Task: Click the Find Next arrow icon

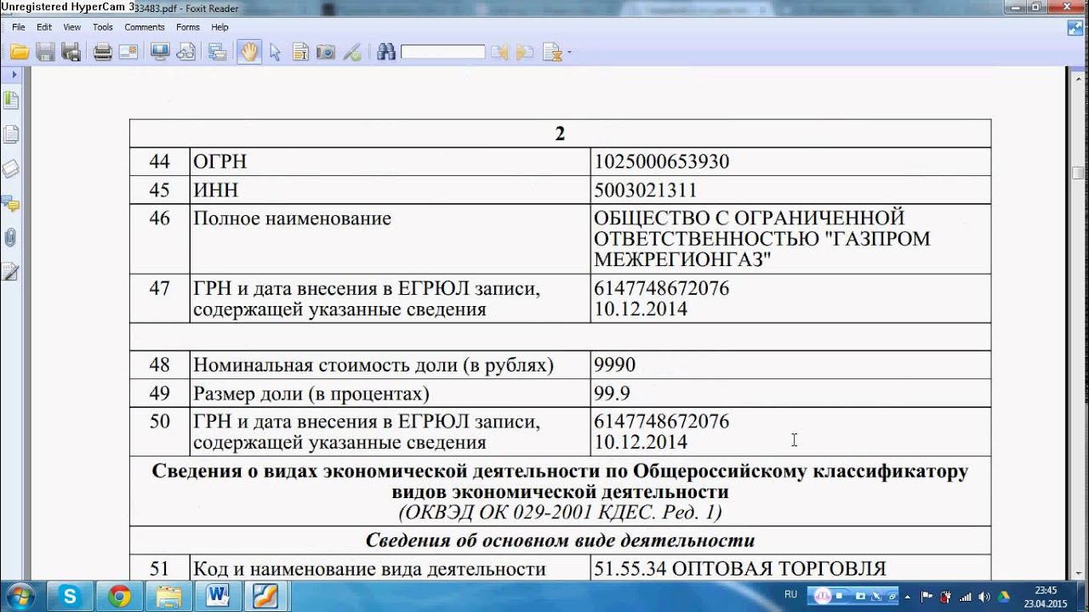Action: click(525, 53)
